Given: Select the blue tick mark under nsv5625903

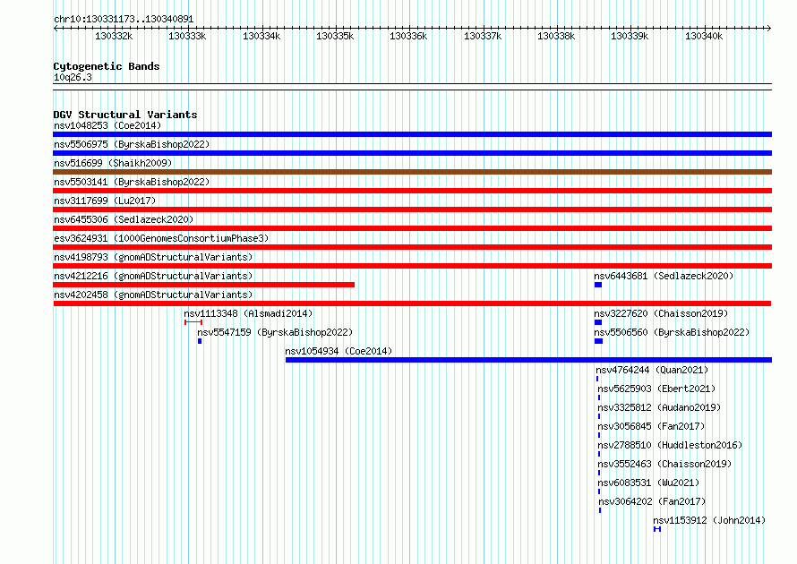Looking at the screenshot, I should pos(599,397).
